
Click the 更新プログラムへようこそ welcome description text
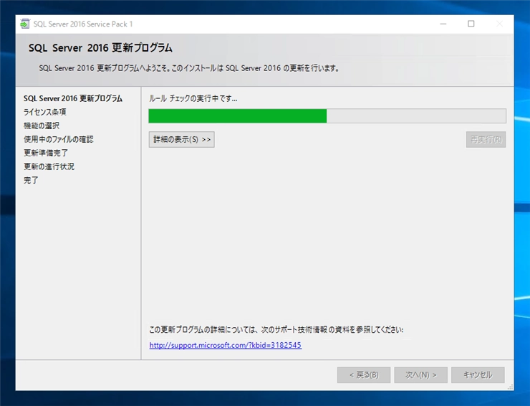click(x=189, y=68)
